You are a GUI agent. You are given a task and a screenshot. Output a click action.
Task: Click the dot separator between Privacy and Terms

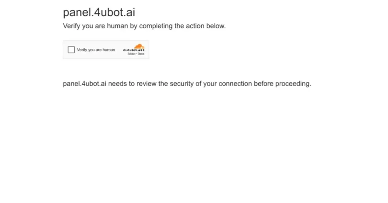pos(136,54)
